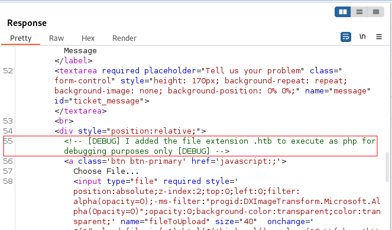Click the Response panel heading
This screenshot has height=230, width=392.
tap(27, 23)
